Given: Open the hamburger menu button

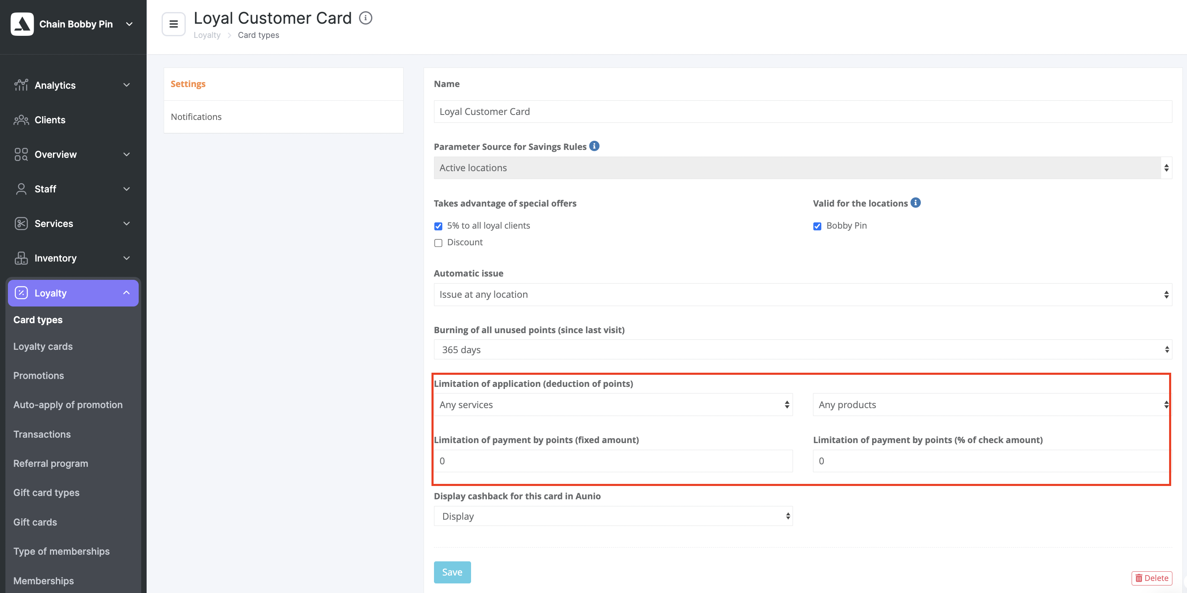Looking at the screenshot, I should (174, 24).
